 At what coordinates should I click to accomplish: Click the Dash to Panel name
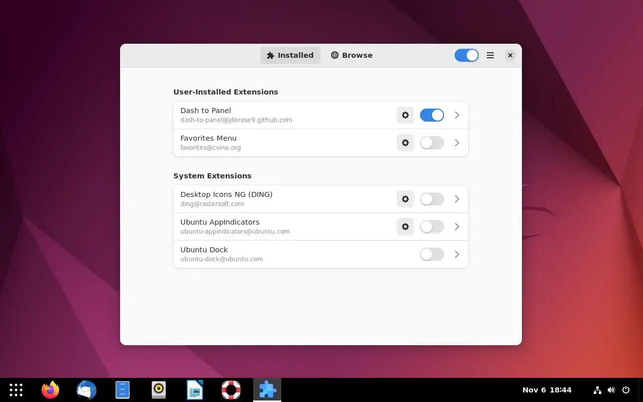(205, 111)
